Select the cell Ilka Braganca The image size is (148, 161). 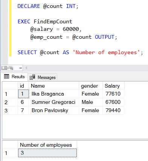[54, 94]
